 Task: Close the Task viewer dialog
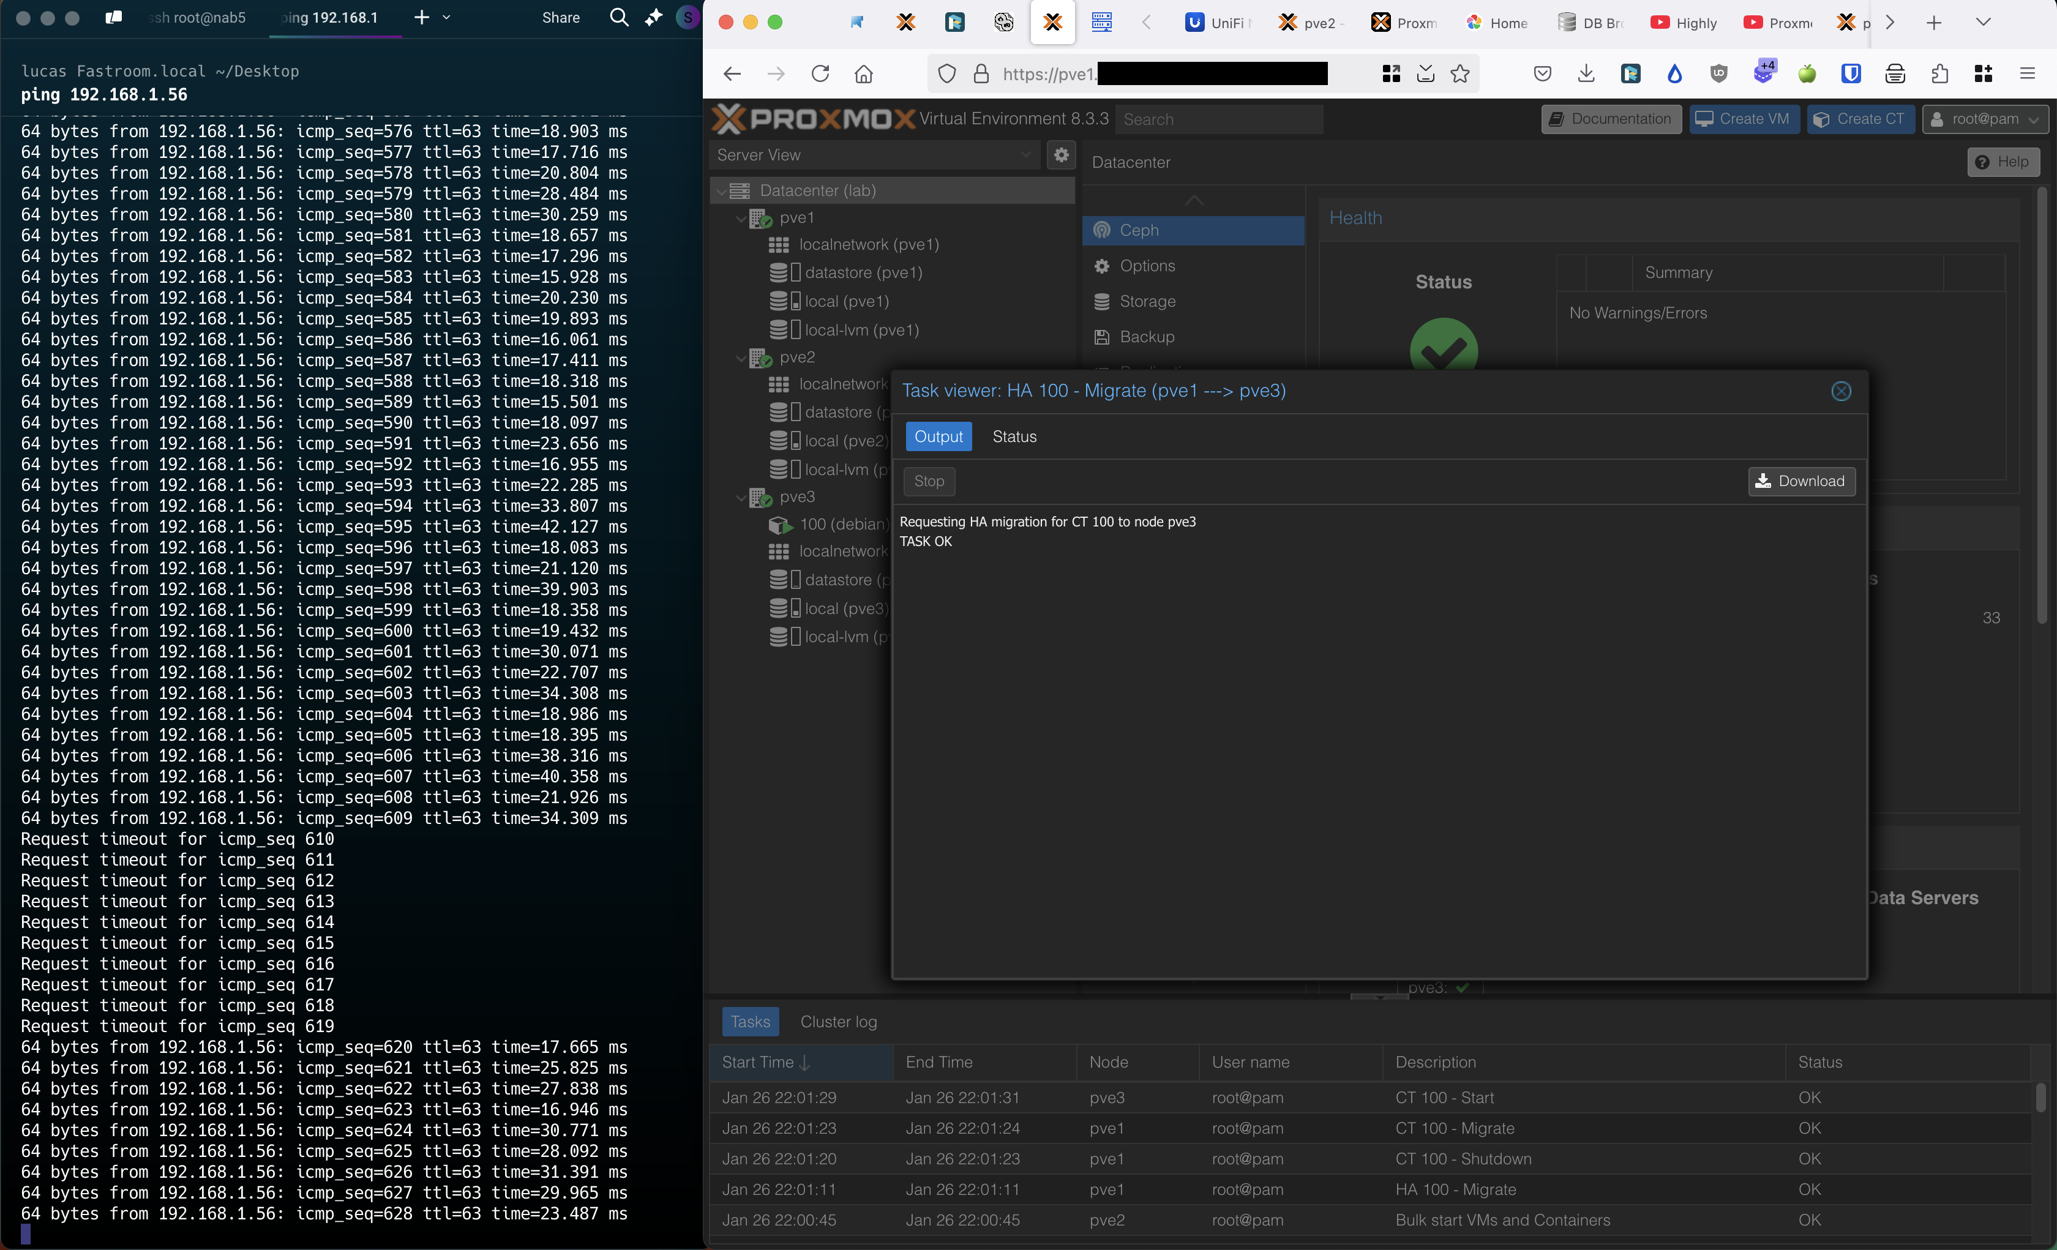[x=1841, y=391]
